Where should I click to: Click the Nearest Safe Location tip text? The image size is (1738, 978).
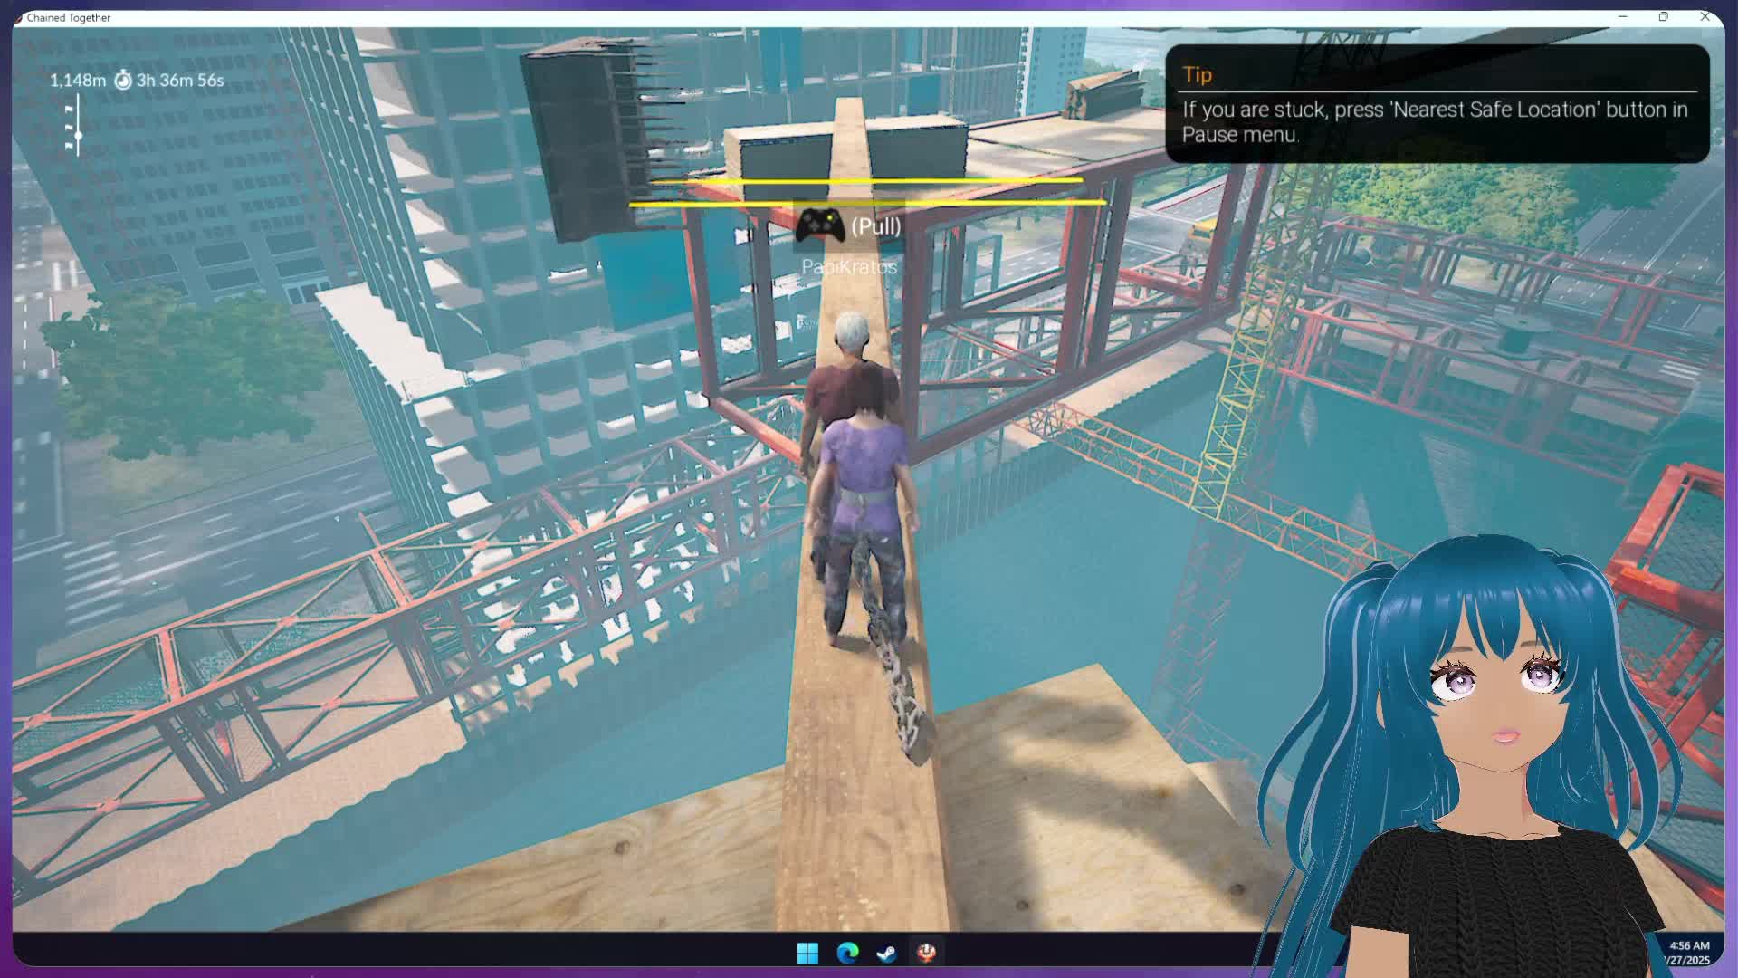[1435, 121]
